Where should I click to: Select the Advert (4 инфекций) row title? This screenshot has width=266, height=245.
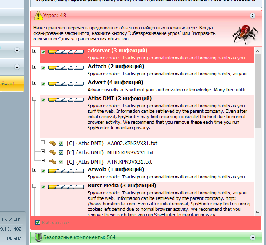(115, 82)
